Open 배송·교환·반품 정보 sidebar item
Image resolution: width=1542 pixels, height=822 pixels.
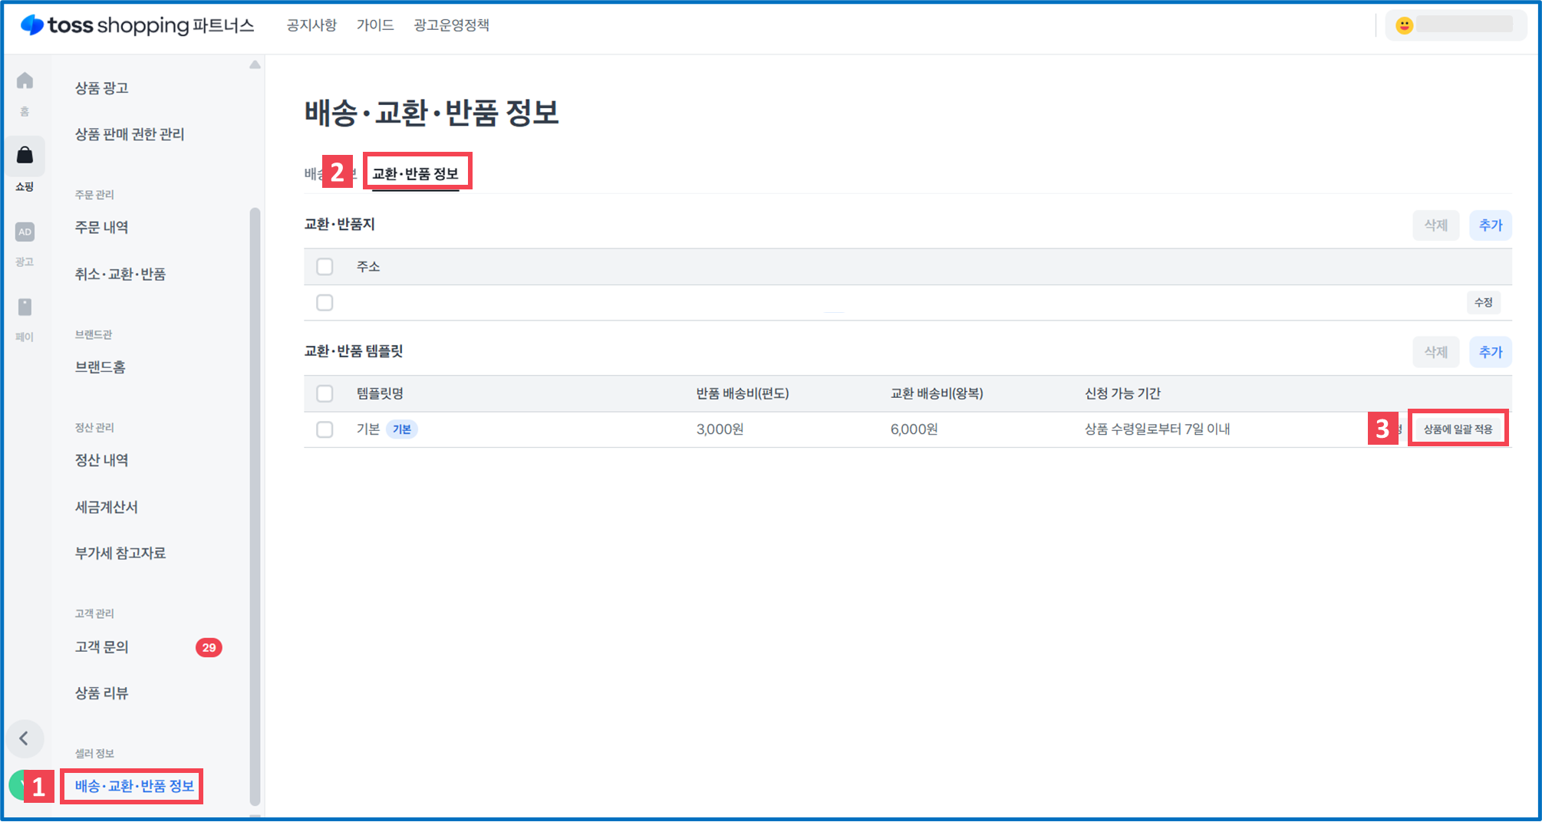pyautogui.click(x=134, y=786)
